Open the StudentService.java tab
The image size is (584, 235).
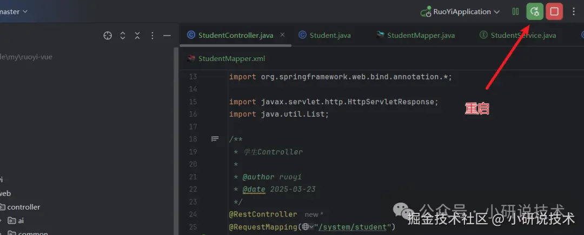[x=517, y=35]
